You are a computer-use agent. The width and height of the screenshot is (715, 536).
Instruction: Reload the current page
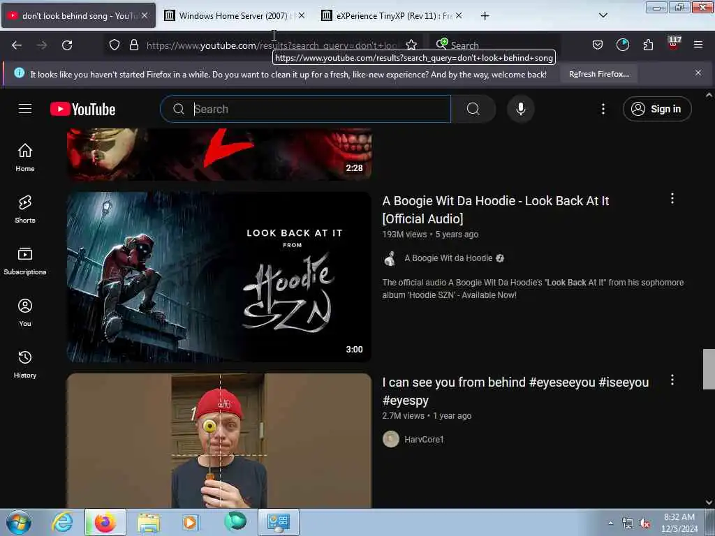pos(67,45)
